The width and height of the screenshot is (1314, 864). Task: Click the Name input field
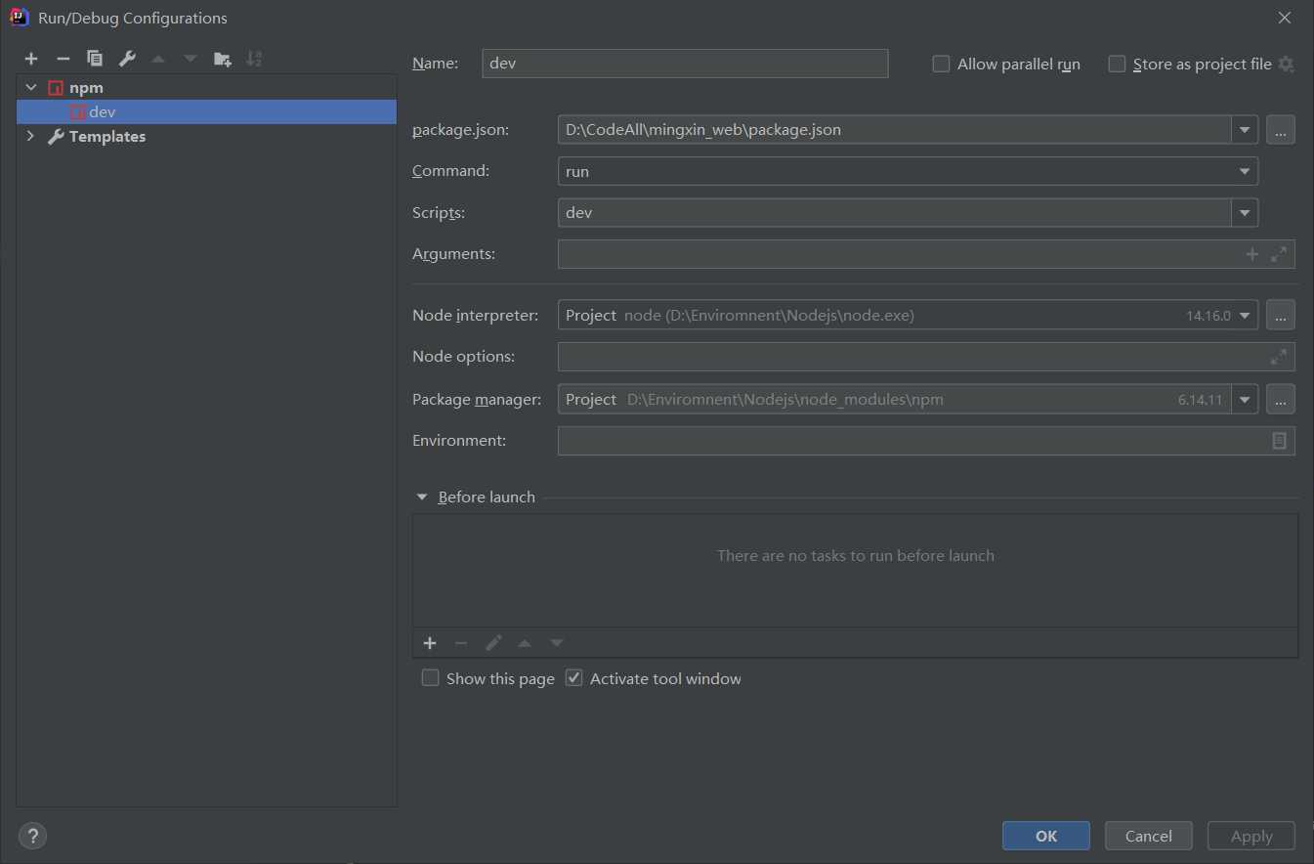(684, 64)
